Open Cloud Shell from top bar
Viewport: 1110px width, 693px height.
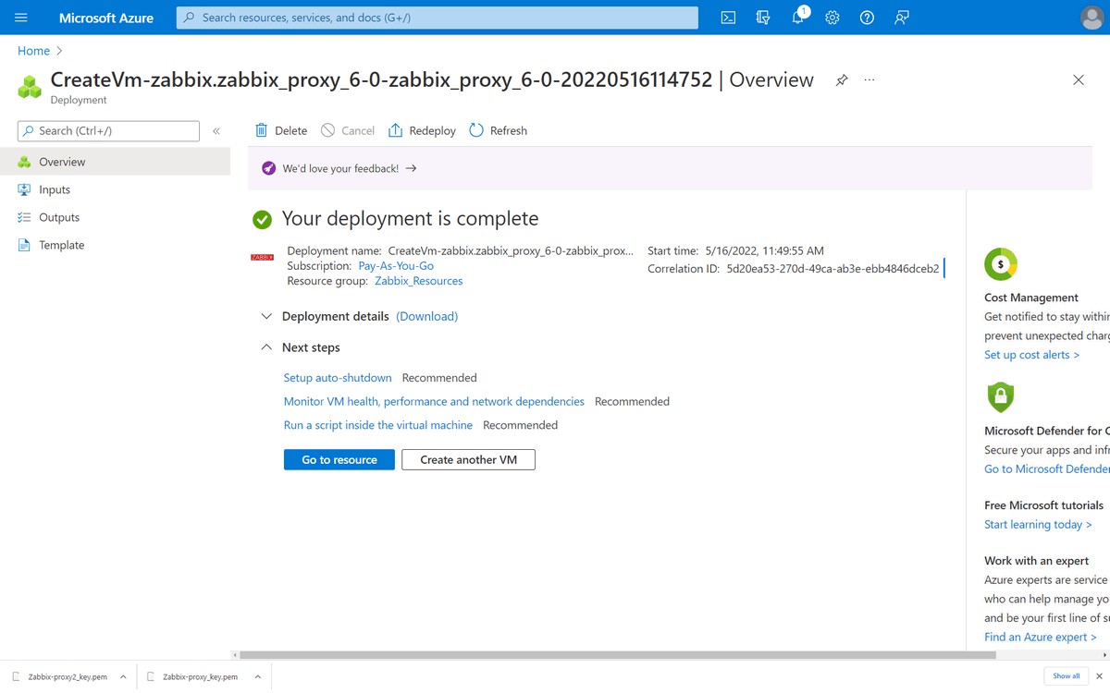pos(728,18)
